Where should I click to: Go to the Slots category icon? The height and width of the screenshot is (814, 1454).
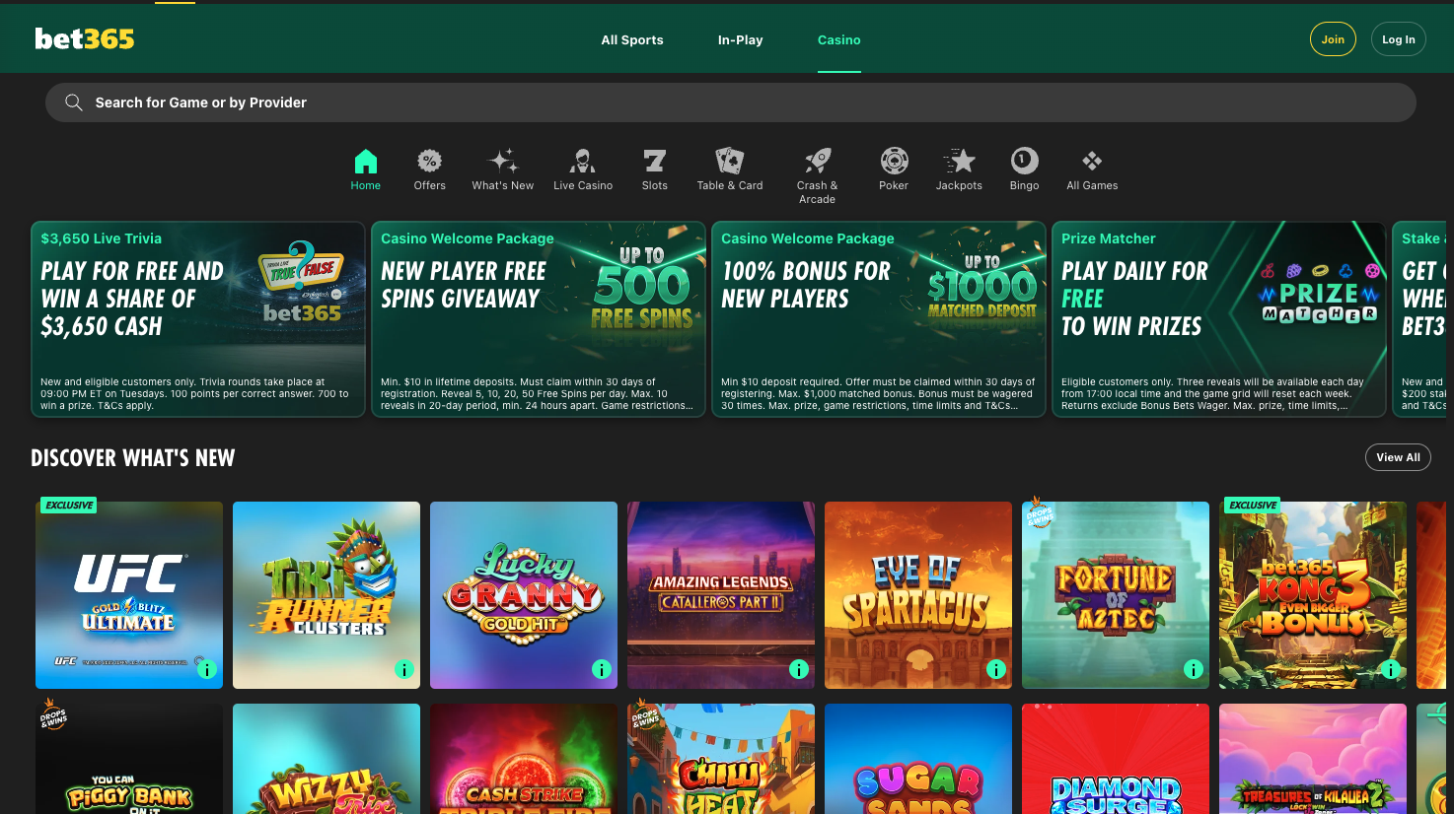pos(654,162)
